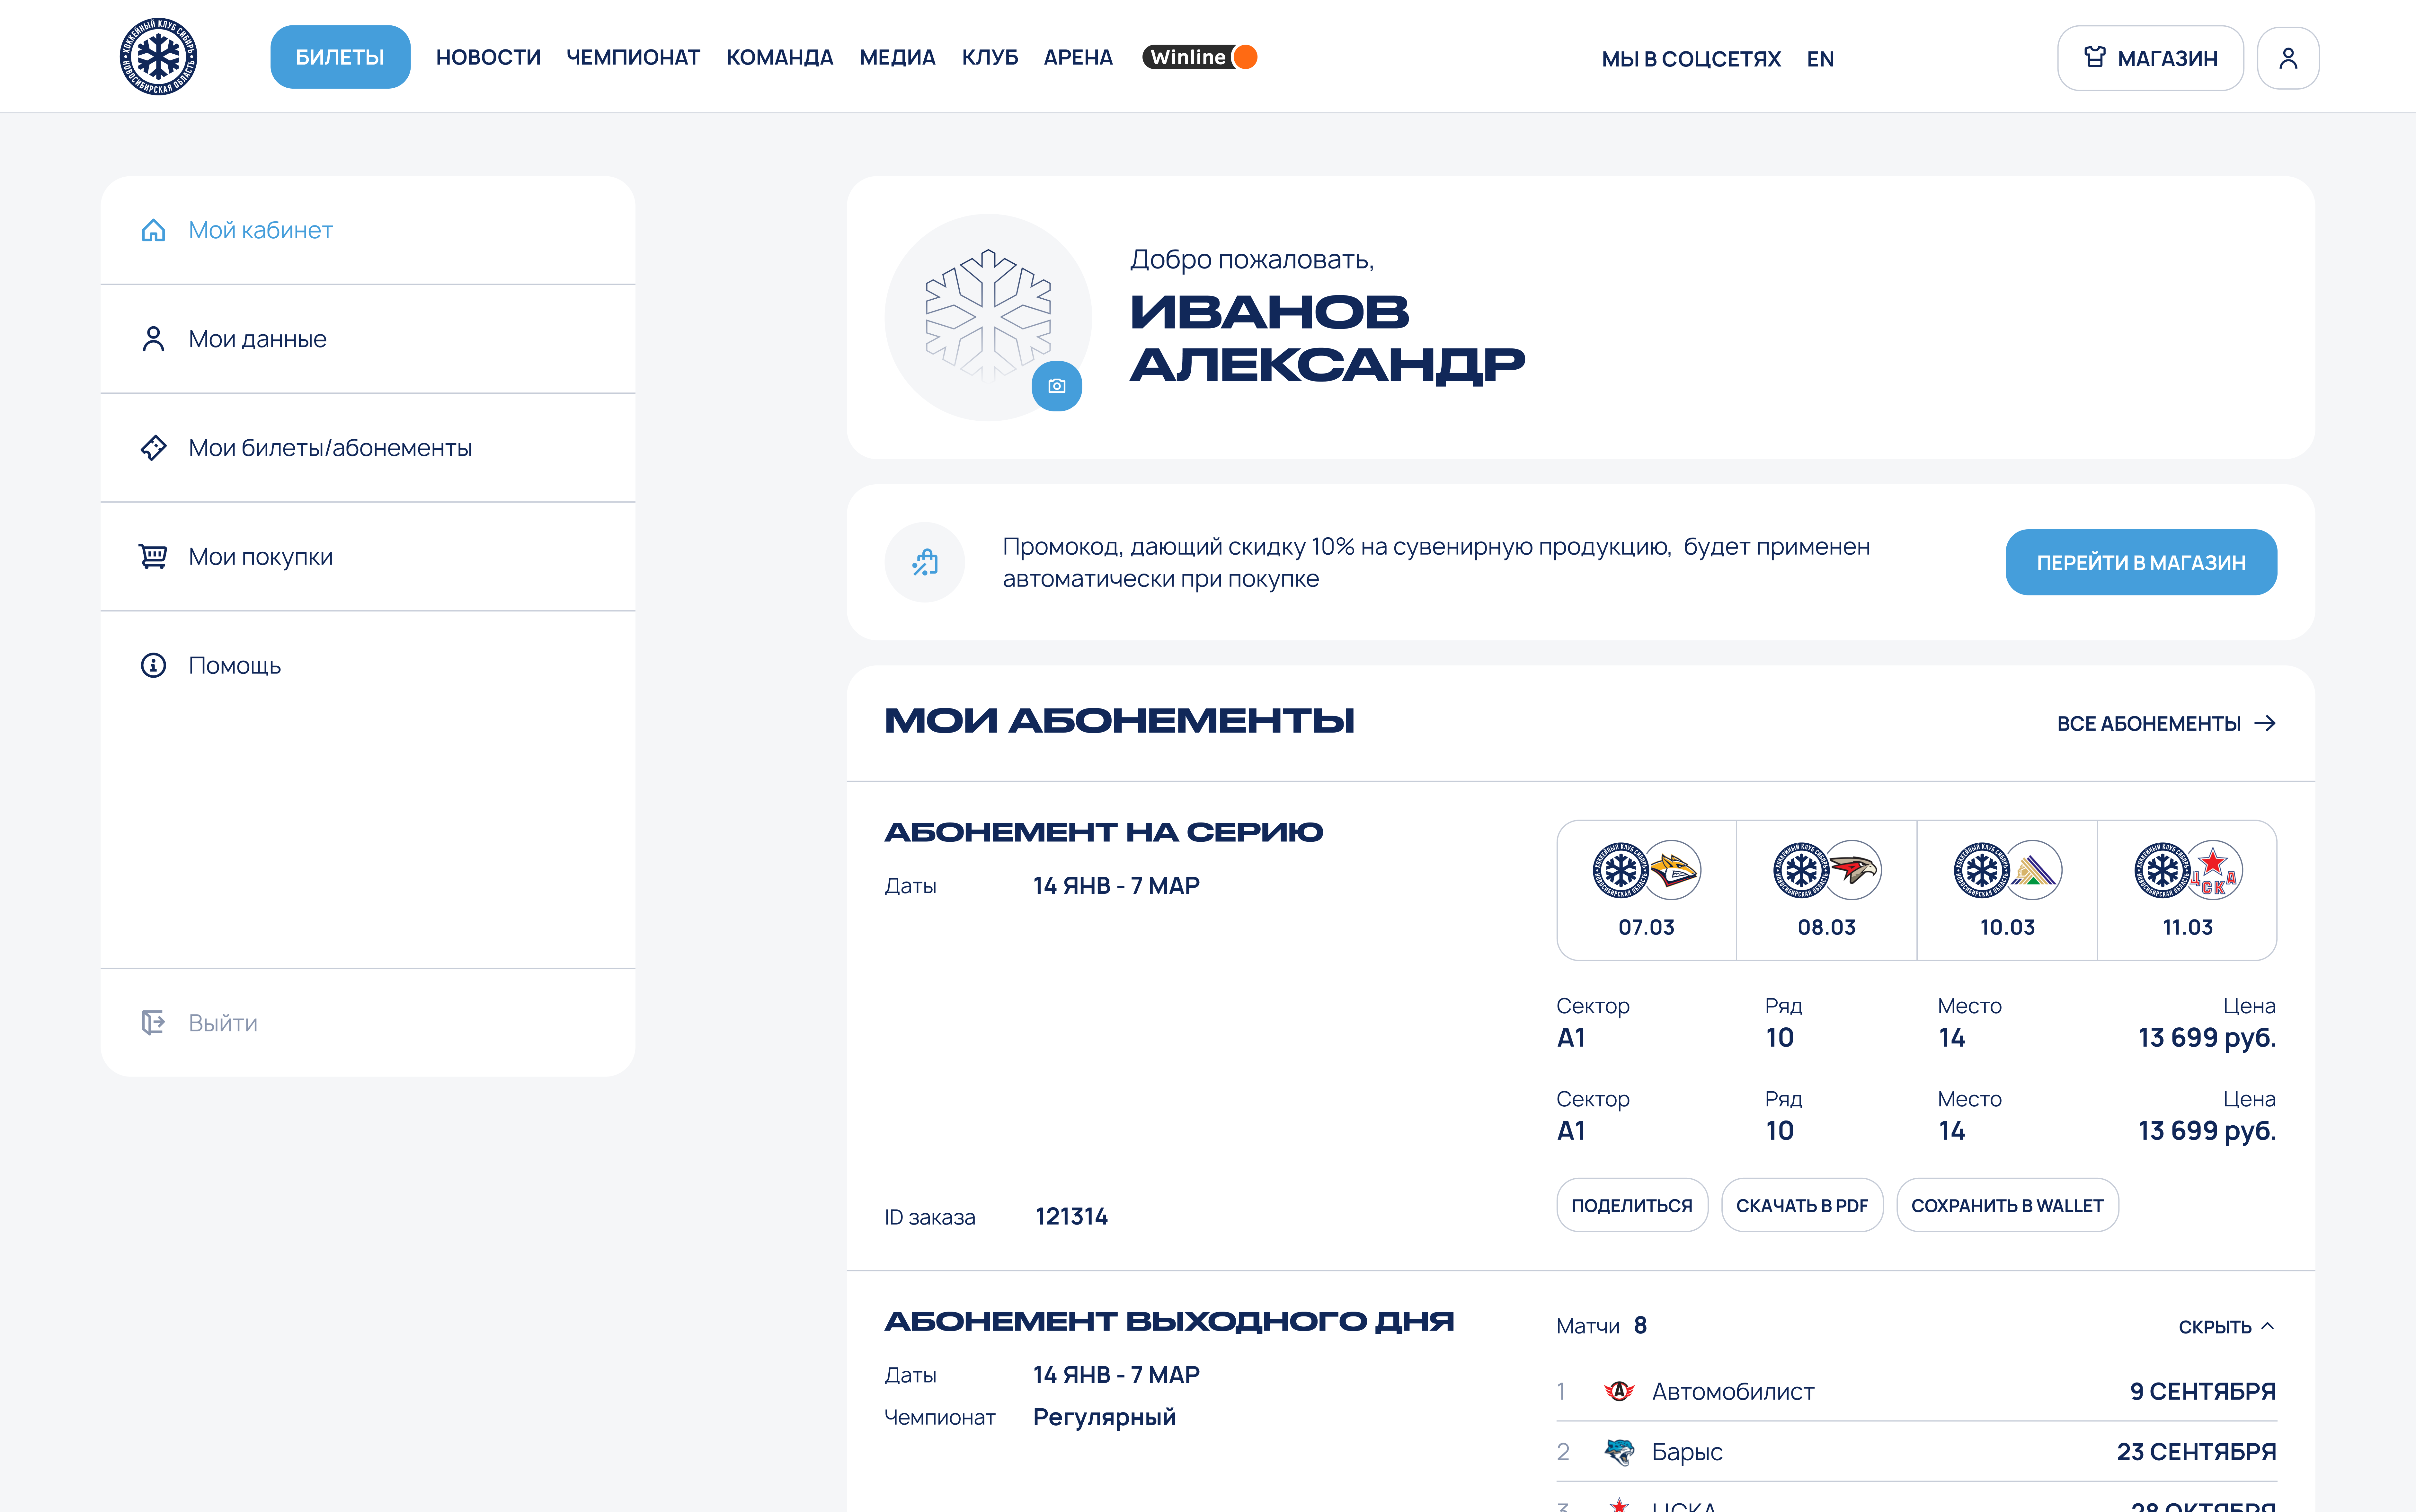Click the Регулярный championship value
The height and width of the screenshot is (1512, 2416).
(x=1105, y=1417)
